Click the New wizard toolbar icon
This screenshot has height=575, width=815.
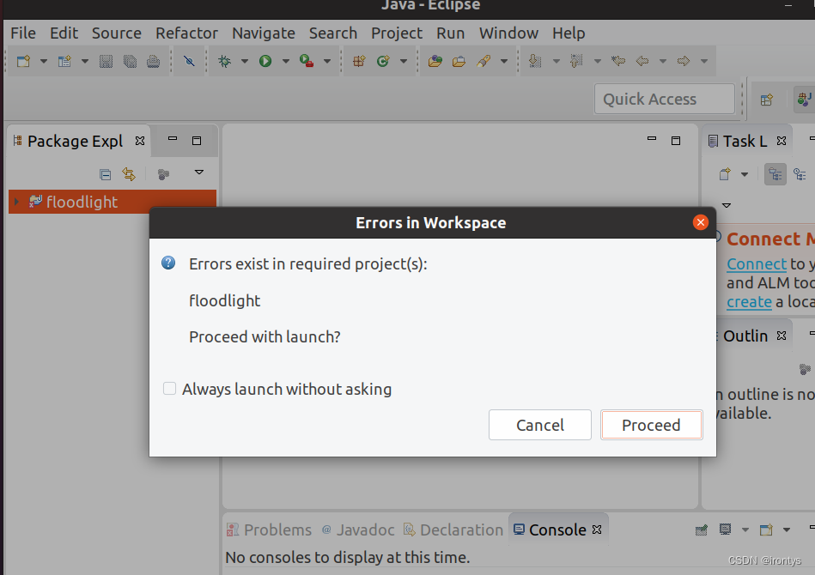23,61
